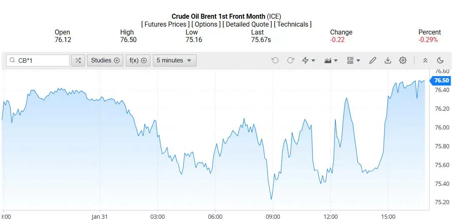Open chart settings gear
452x220 pixels.
tap(403, 60)
